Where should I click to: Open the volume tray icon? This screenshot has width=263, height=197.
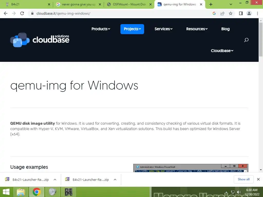coord(239,192)
